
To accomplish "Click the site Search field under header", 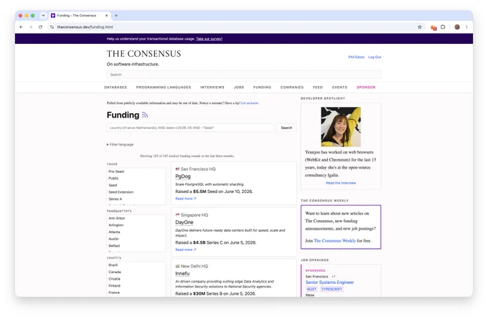I will click(x=244, y=75).
